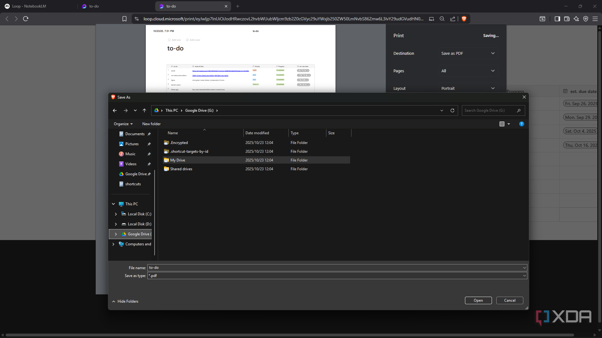Open the Get Help question mark icon
This screenshot has height=338, width=602.
pyautogui.click(x=521, y=124)
